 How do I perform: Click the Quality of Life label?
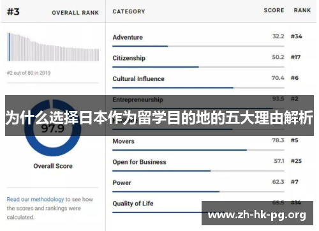(x=133, y=204)
